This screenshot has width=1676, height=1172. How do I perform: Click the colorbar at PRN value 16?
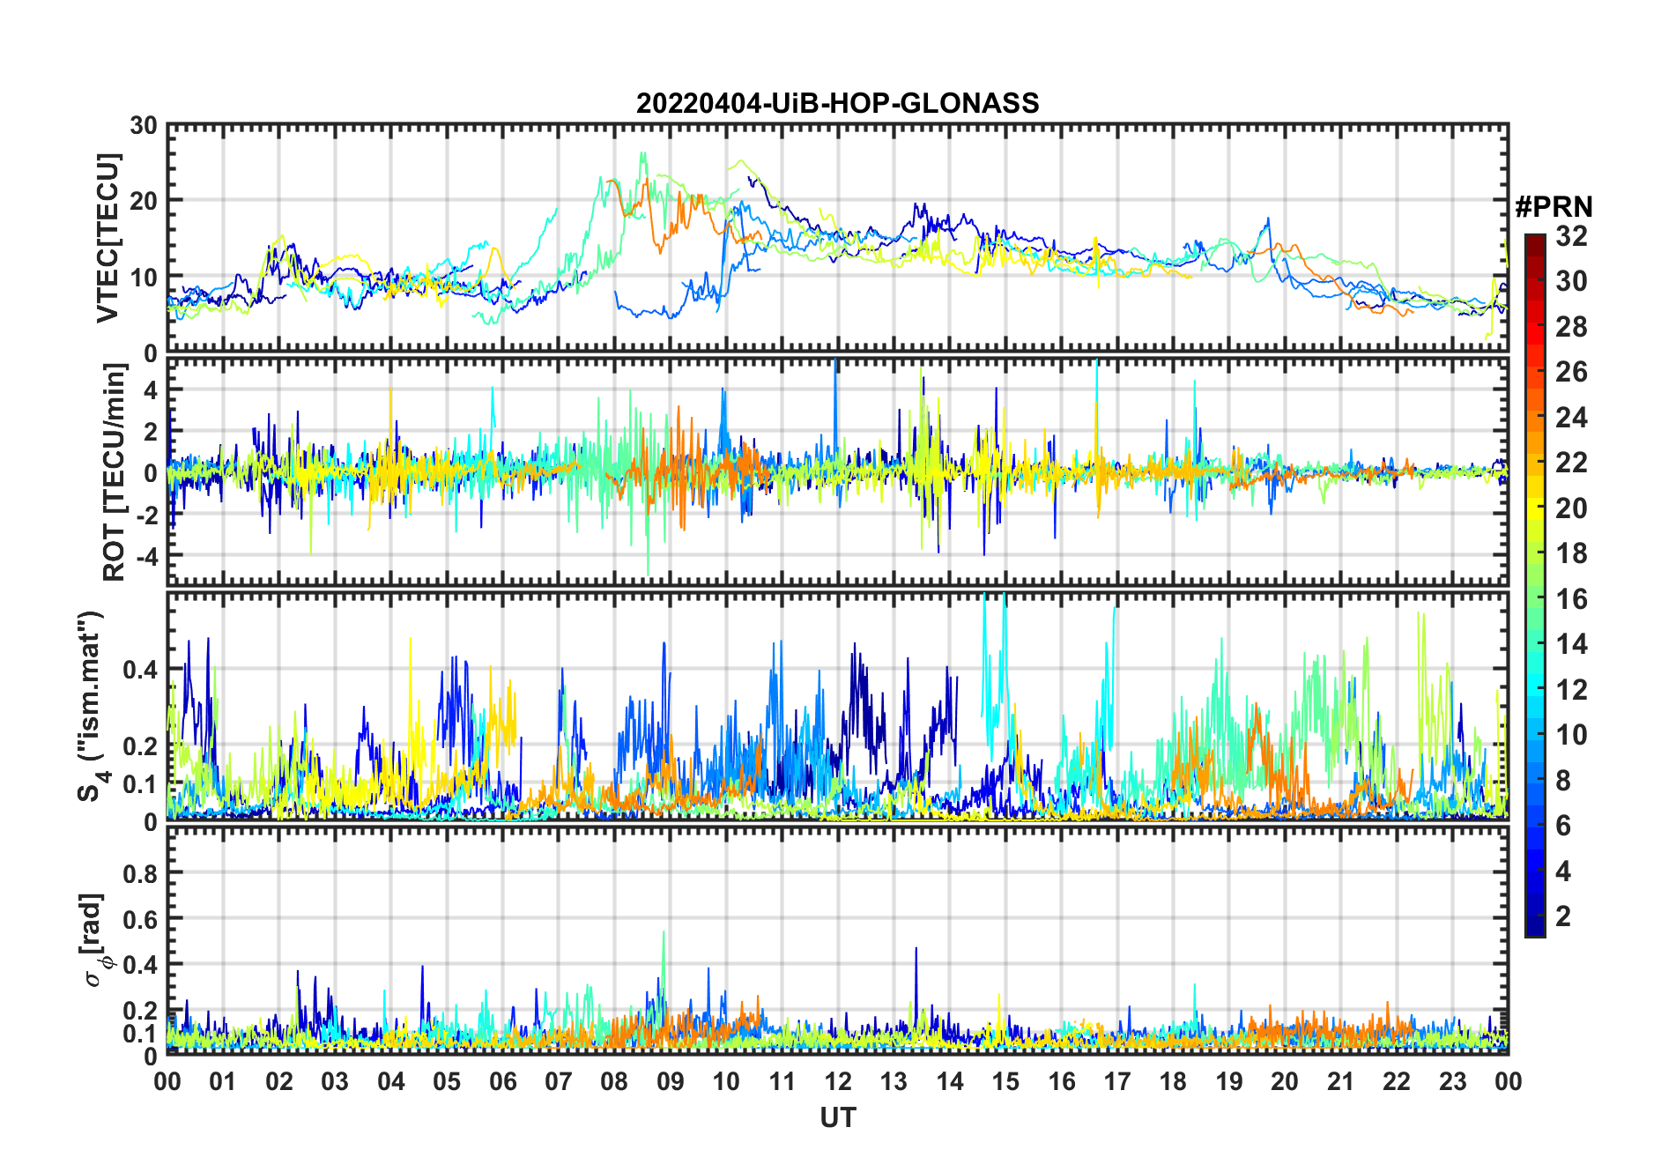[1534, 599]
